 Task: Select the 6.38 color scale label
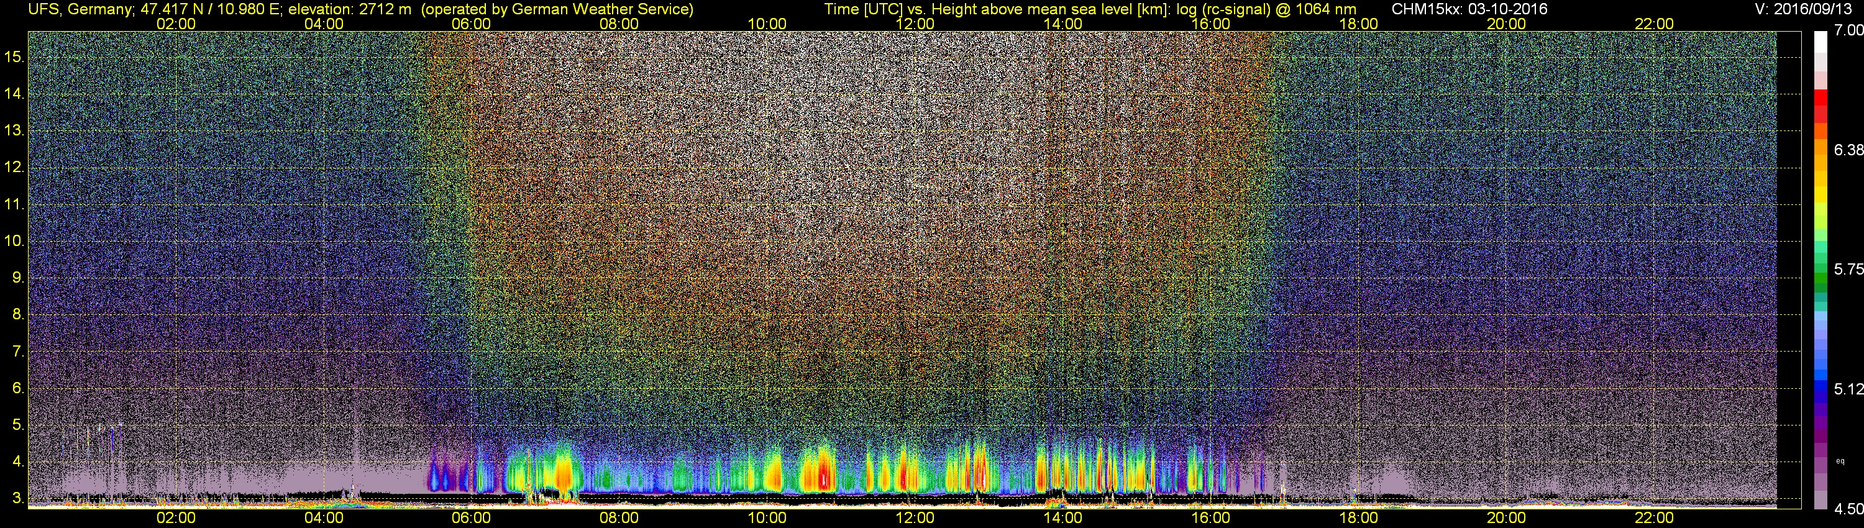coord(1848,150)
